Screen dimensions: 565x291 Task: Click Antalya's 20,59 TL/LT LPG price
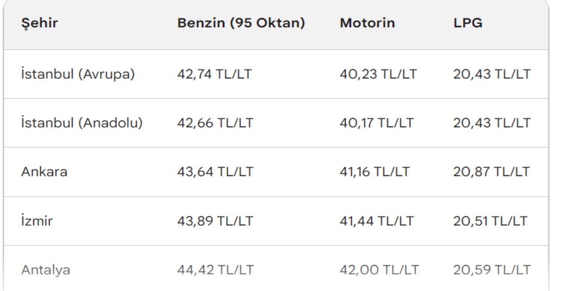point(492,270)
